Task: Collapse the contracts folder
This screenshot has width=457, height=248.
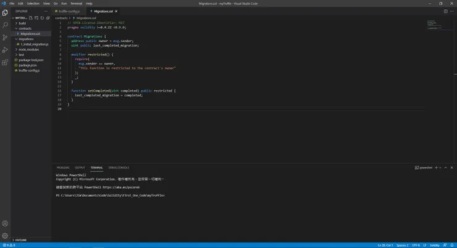Action: (25, 28)
